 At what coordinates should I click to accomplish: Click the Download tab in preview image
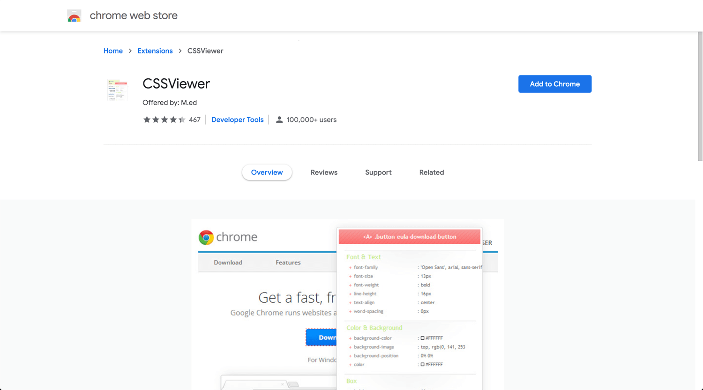pos(228,262)
